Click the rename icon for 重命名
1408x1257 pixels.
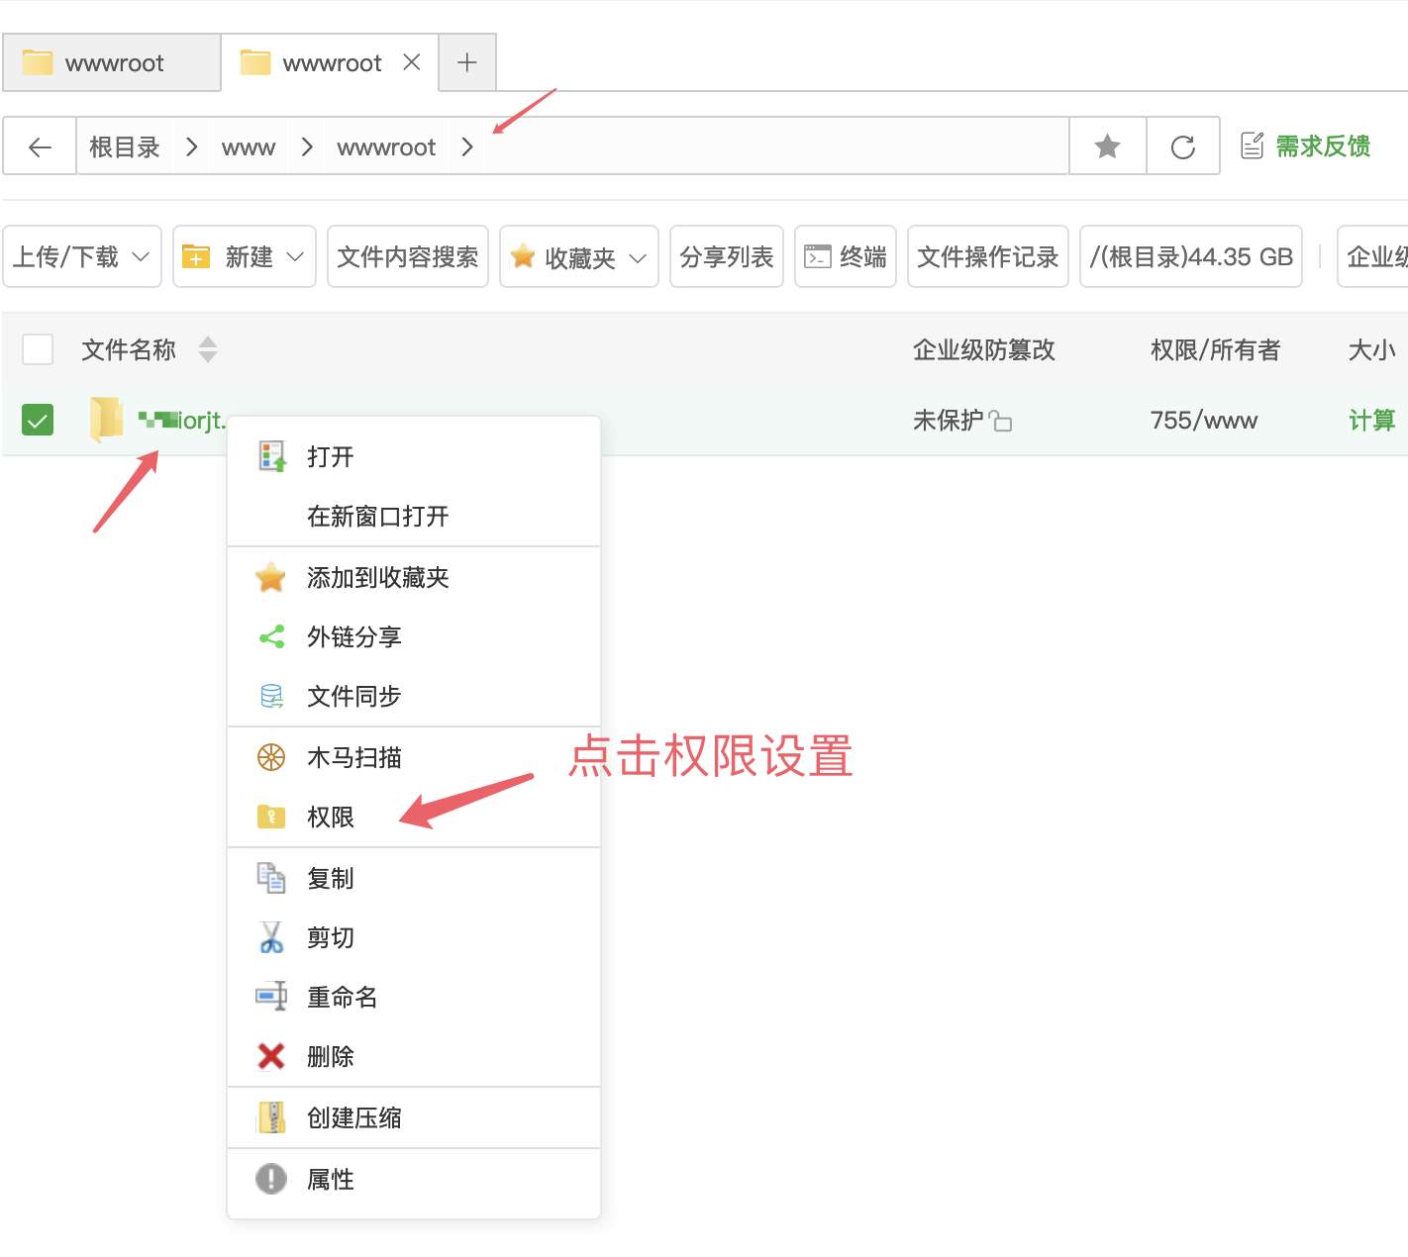click(x=271, y=997)
